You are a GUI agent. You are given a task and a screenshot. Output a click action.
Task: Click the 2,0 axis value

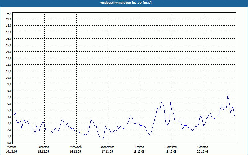[x=9, y=130]
